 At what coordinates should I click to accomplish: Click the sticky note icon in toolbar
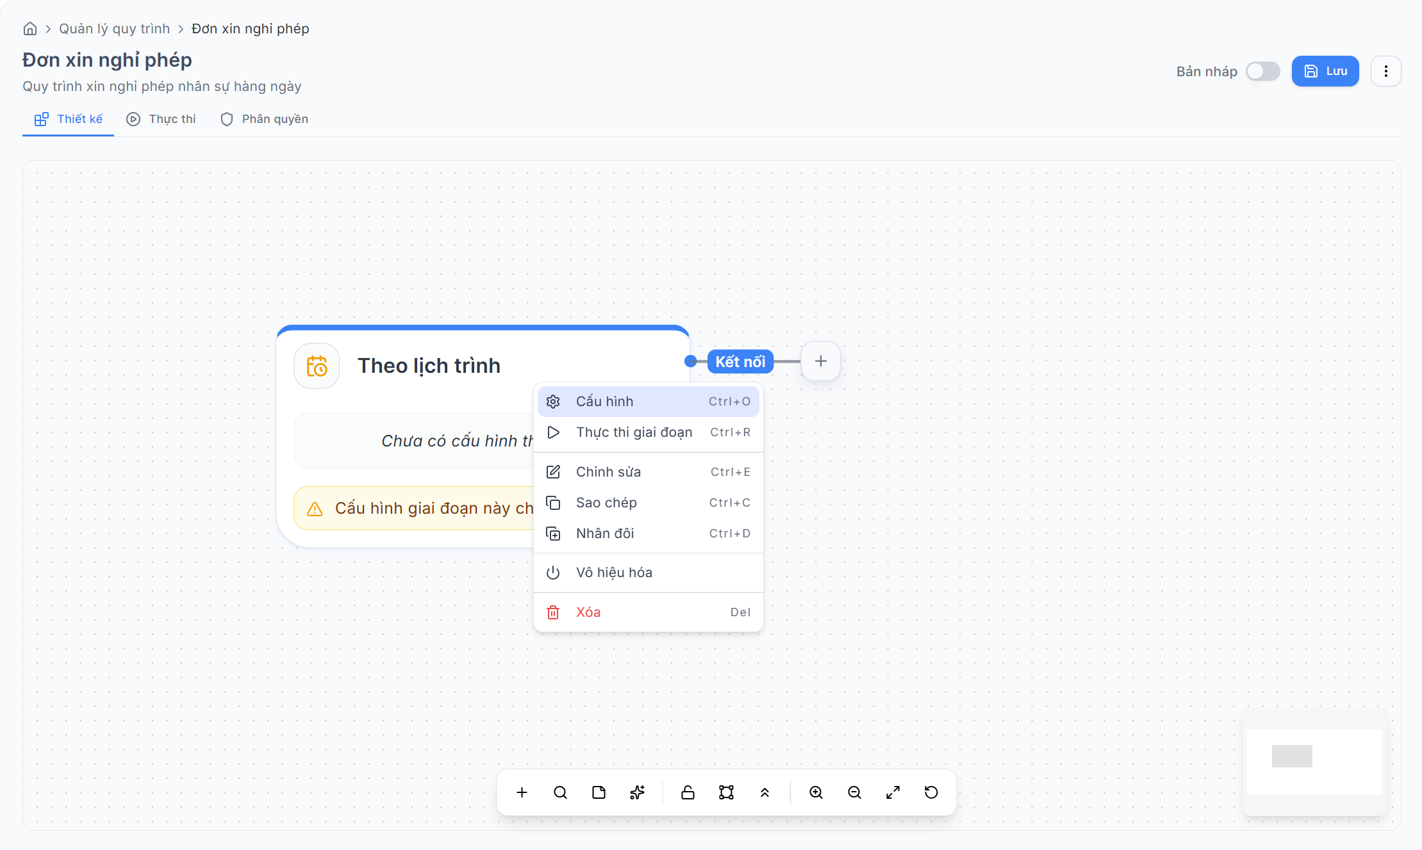click(x=599, y=792)
